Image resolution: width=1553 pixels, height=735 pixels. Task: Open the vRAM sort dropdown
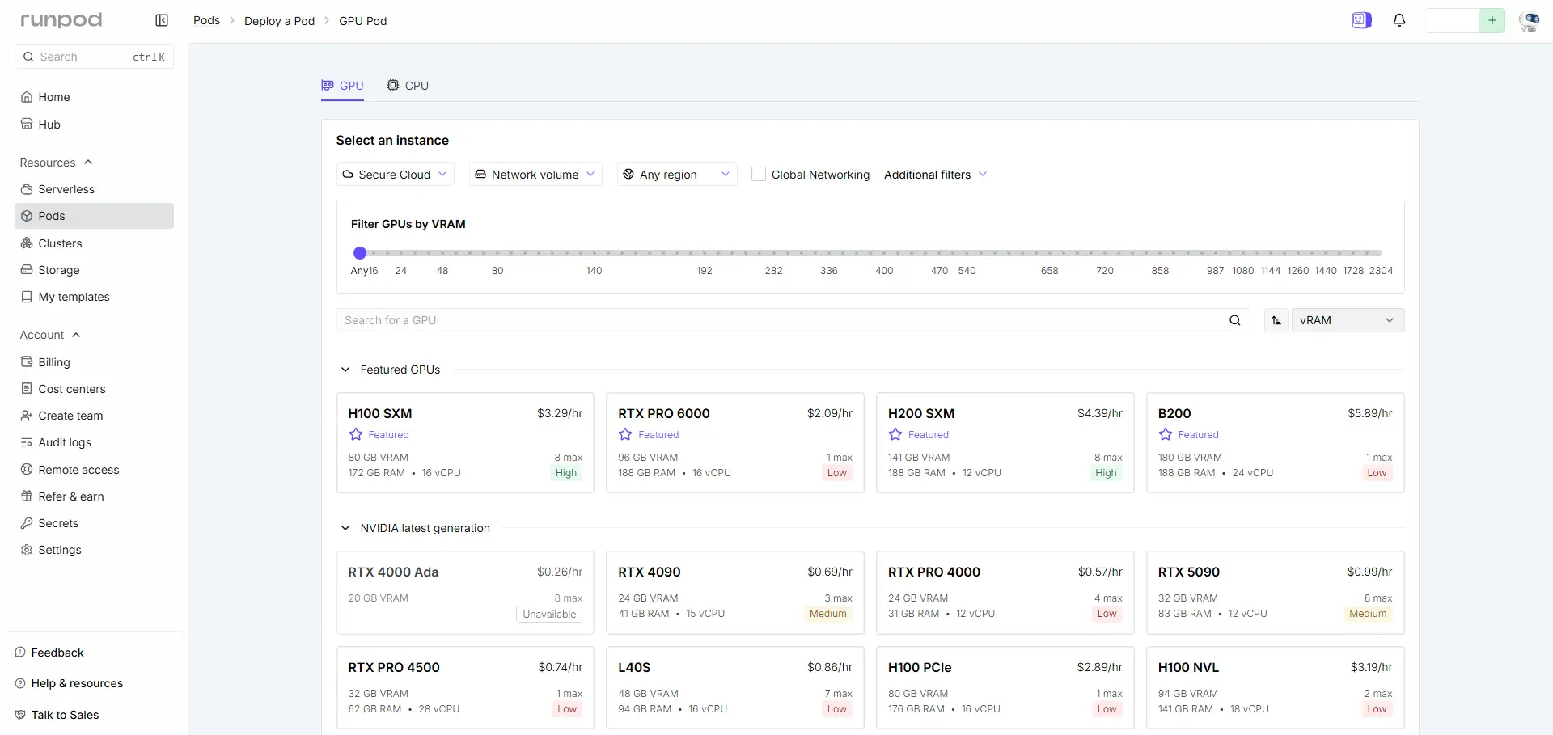pyautogui.click(x=1348, y=320)
